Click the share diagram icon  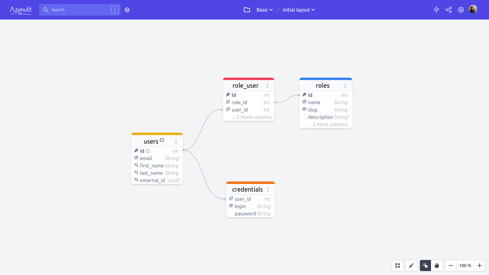click(x=449, y=9)
